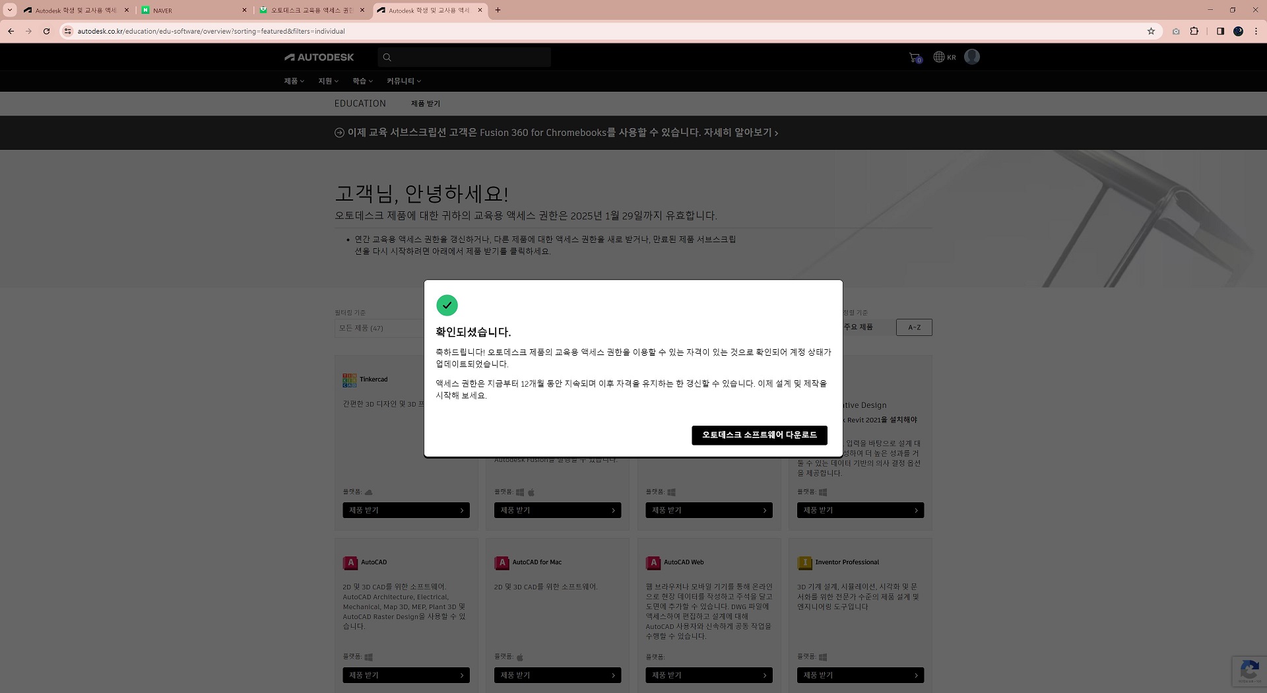This screenshot has width=1267, height=693.
Task: Open the shopping cart icon
Action: click(915, 57)
